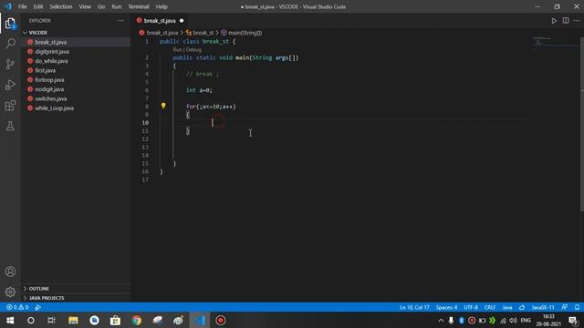584x328 pixels.
Task: Open the Source Control view
Action: click(10, 65)
